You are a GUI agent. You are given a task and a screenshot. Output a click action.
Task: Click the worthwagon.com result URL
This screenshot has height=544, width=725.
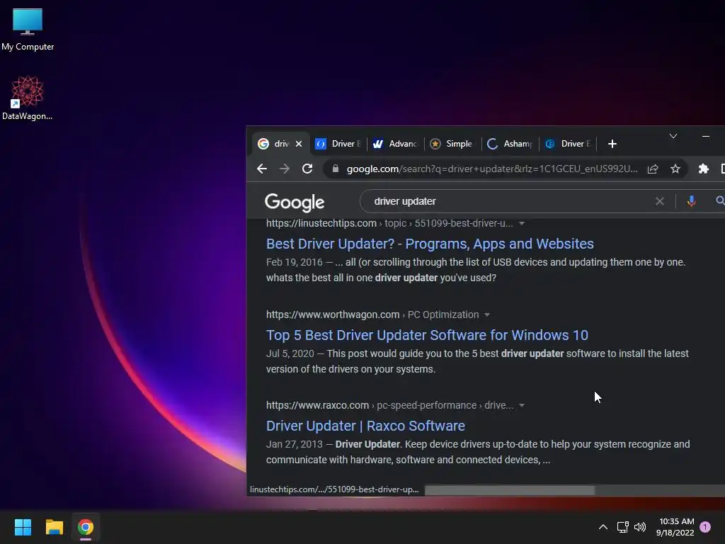tap(372, 314)
